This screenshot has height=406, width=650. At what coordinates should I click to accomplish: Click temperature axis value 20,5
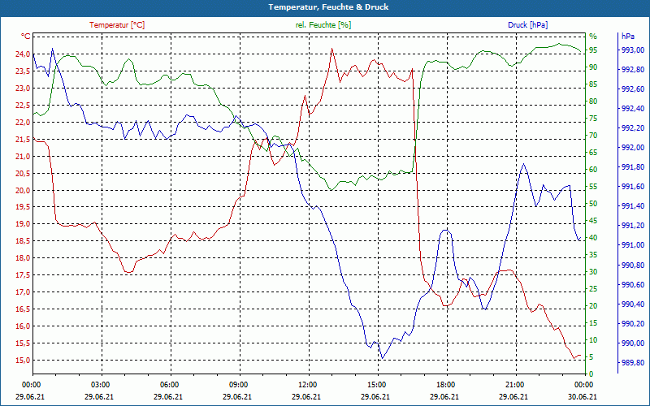point(23,173)
